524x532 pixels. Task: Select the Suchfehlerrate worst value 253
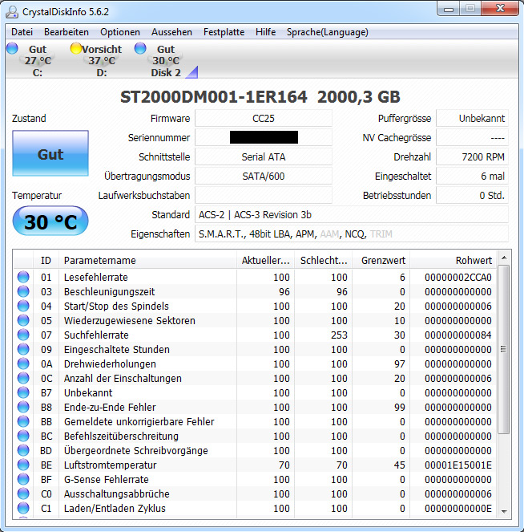click(x=339, y=335)
